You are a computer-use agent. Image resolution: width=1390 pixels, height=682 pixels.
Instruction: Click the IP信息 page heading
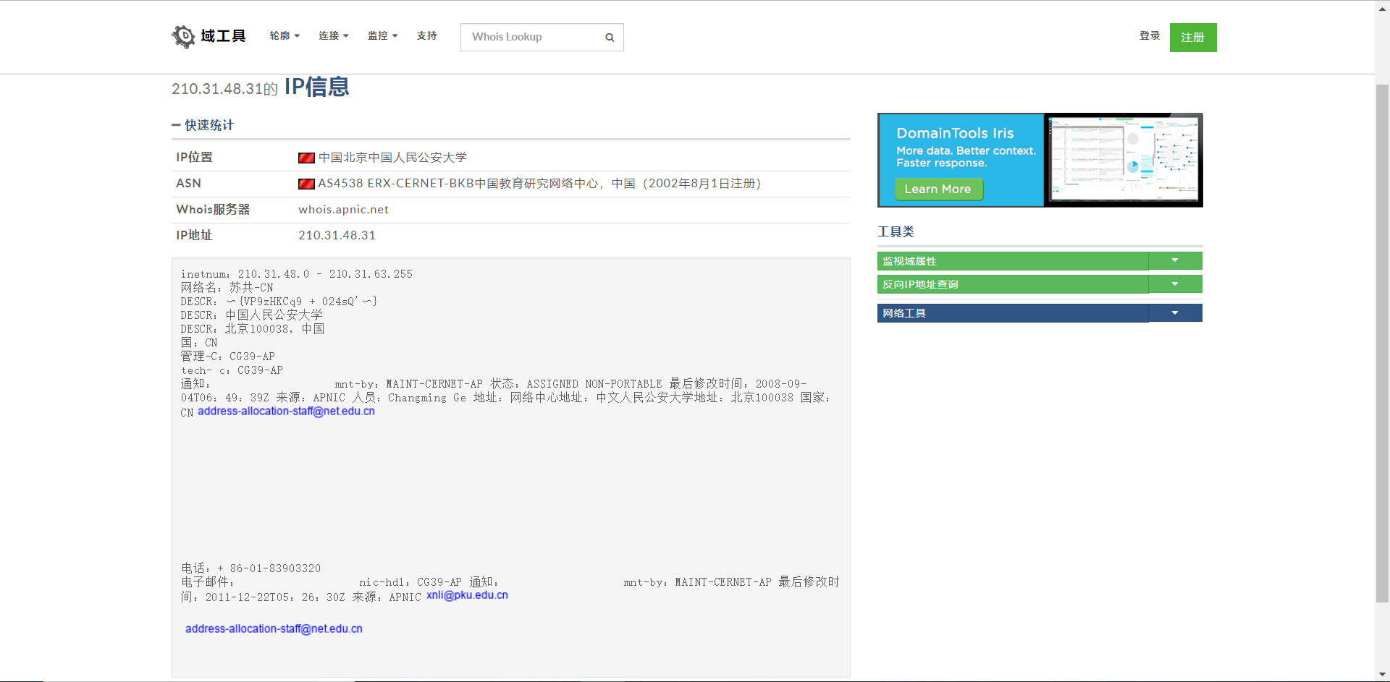[316, 87]
